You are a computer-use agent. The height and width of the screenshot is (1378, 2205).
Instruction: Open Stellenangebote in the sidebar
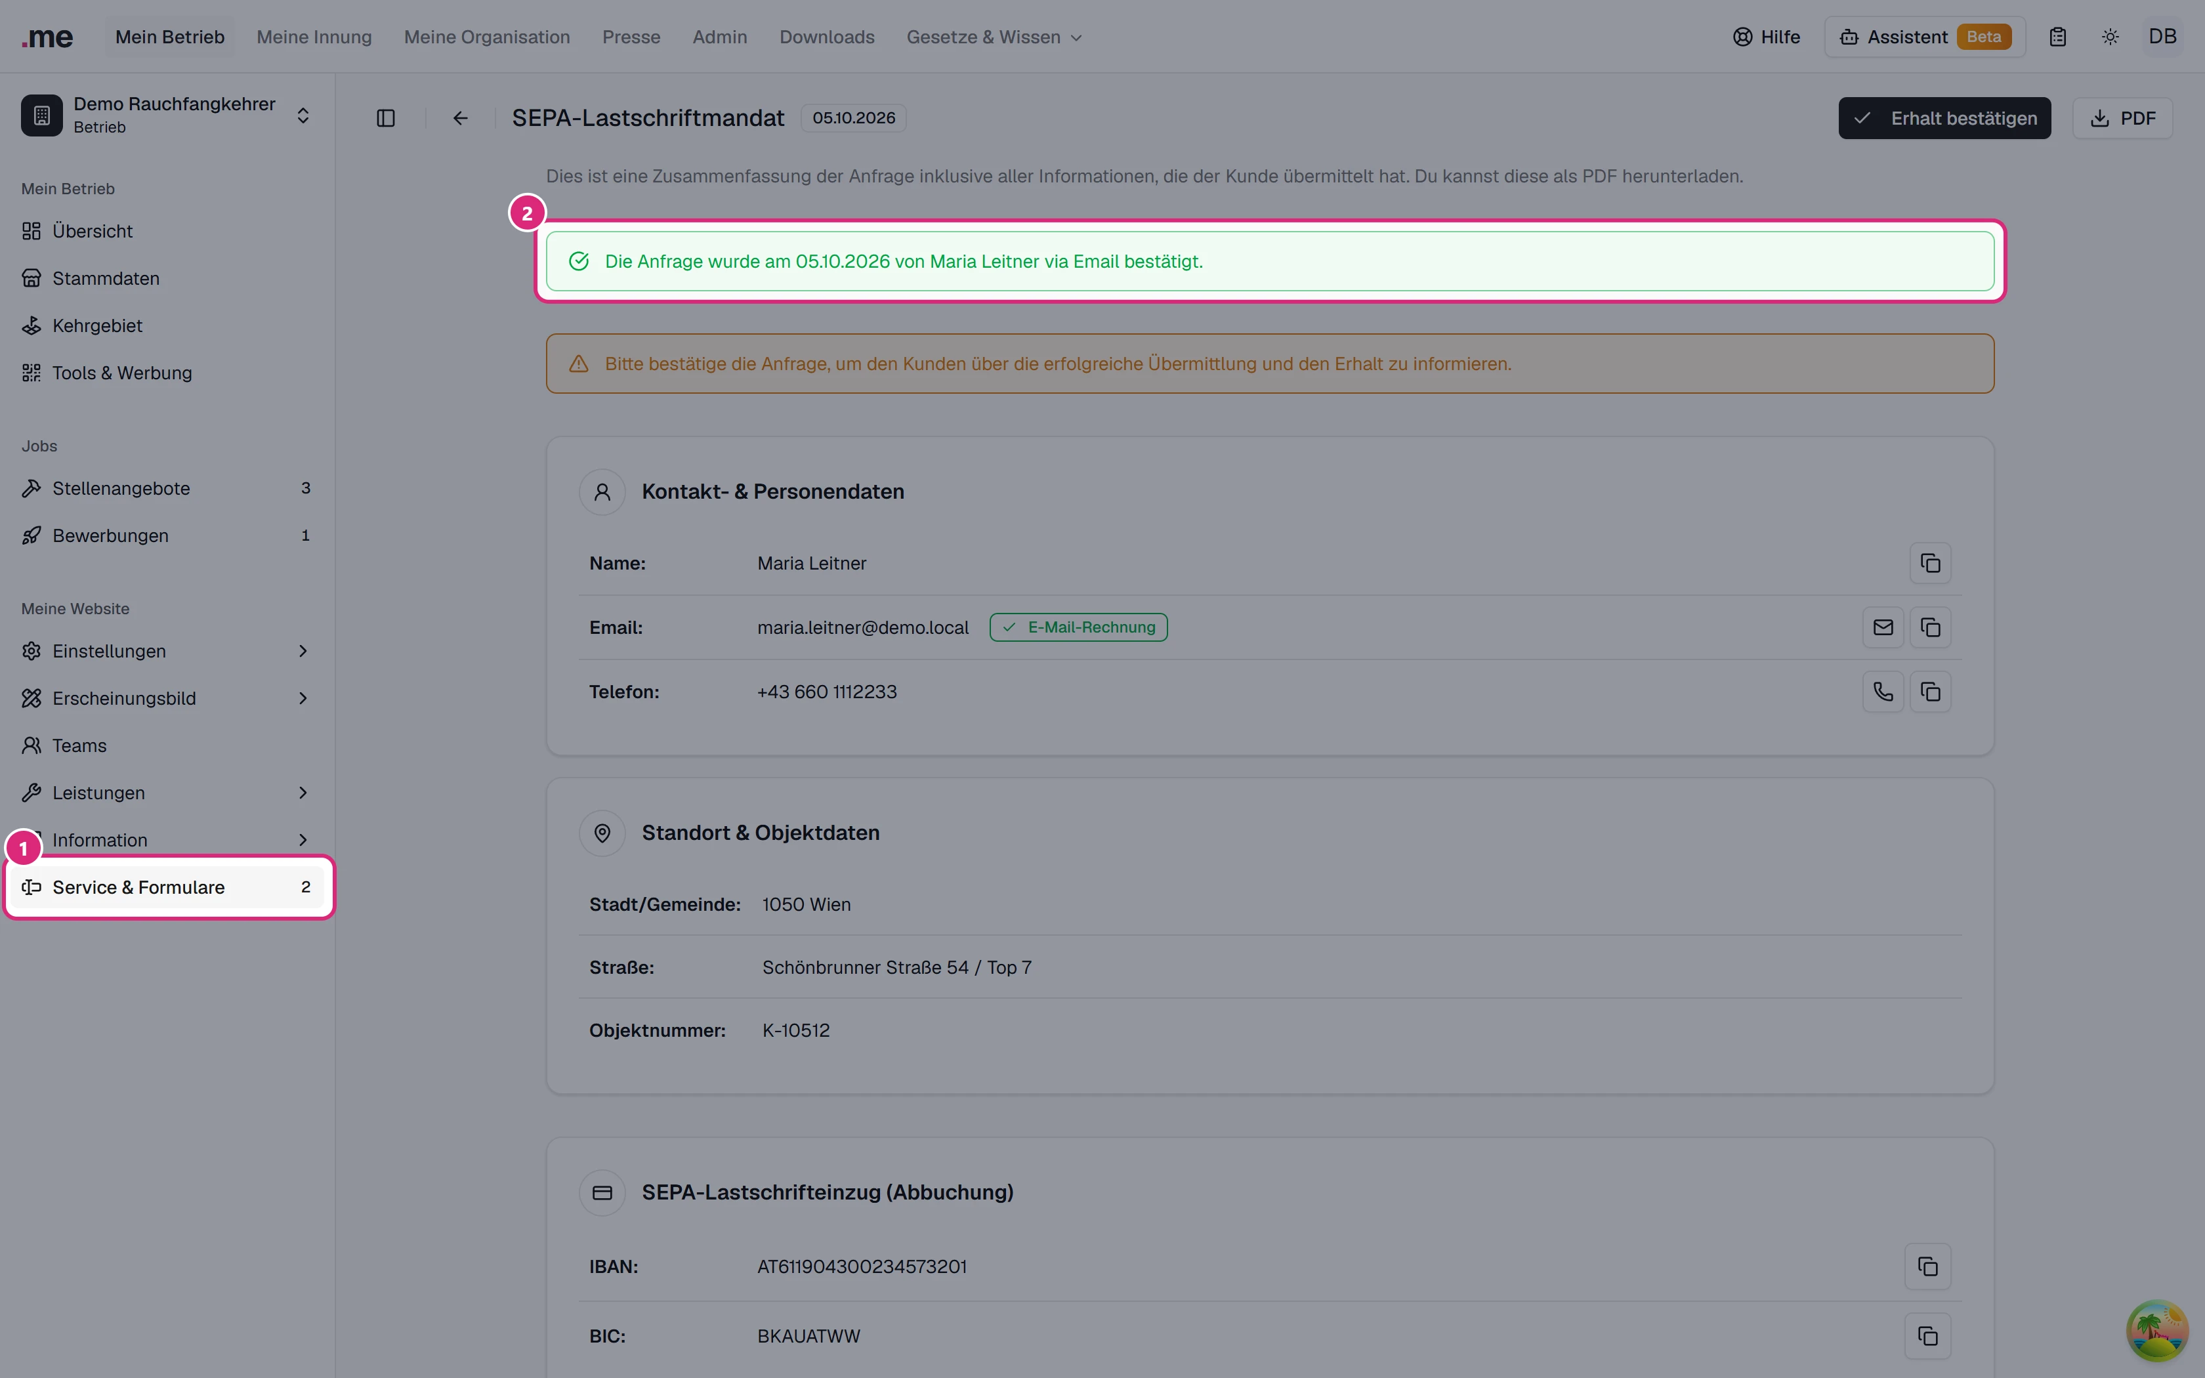[x=167, y=488]
